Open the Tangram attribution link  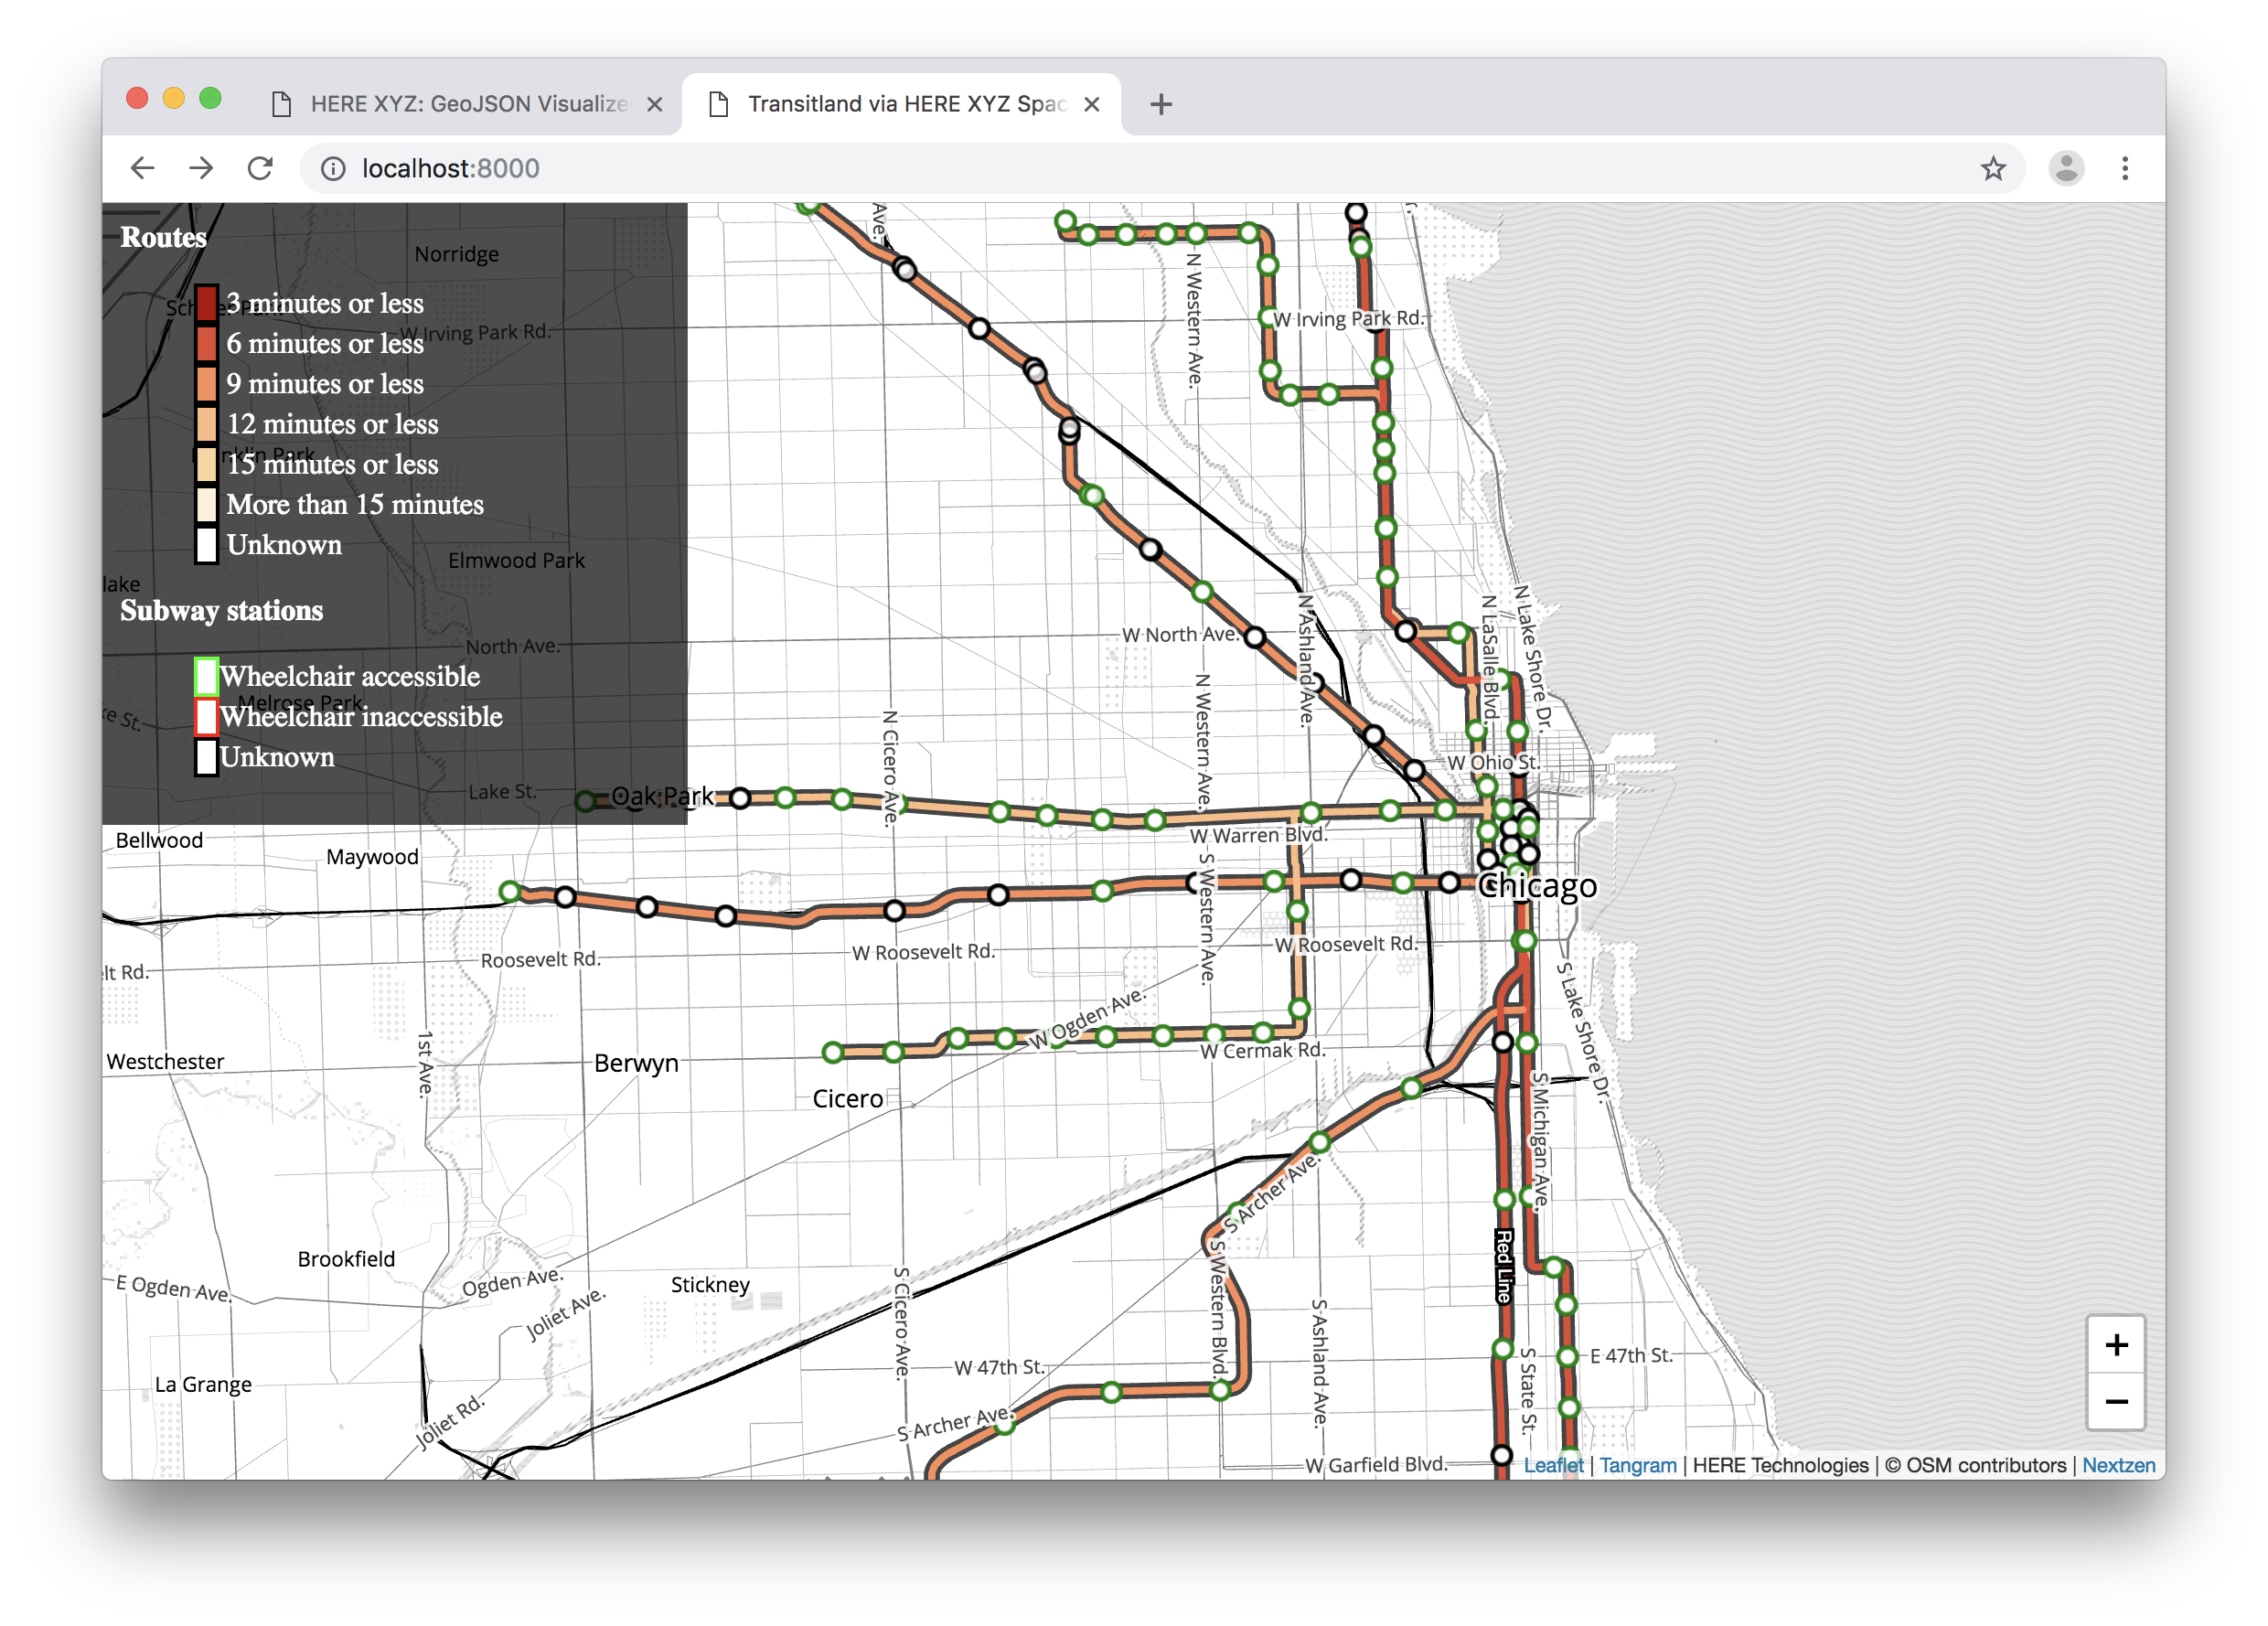click(1638, 1465)
